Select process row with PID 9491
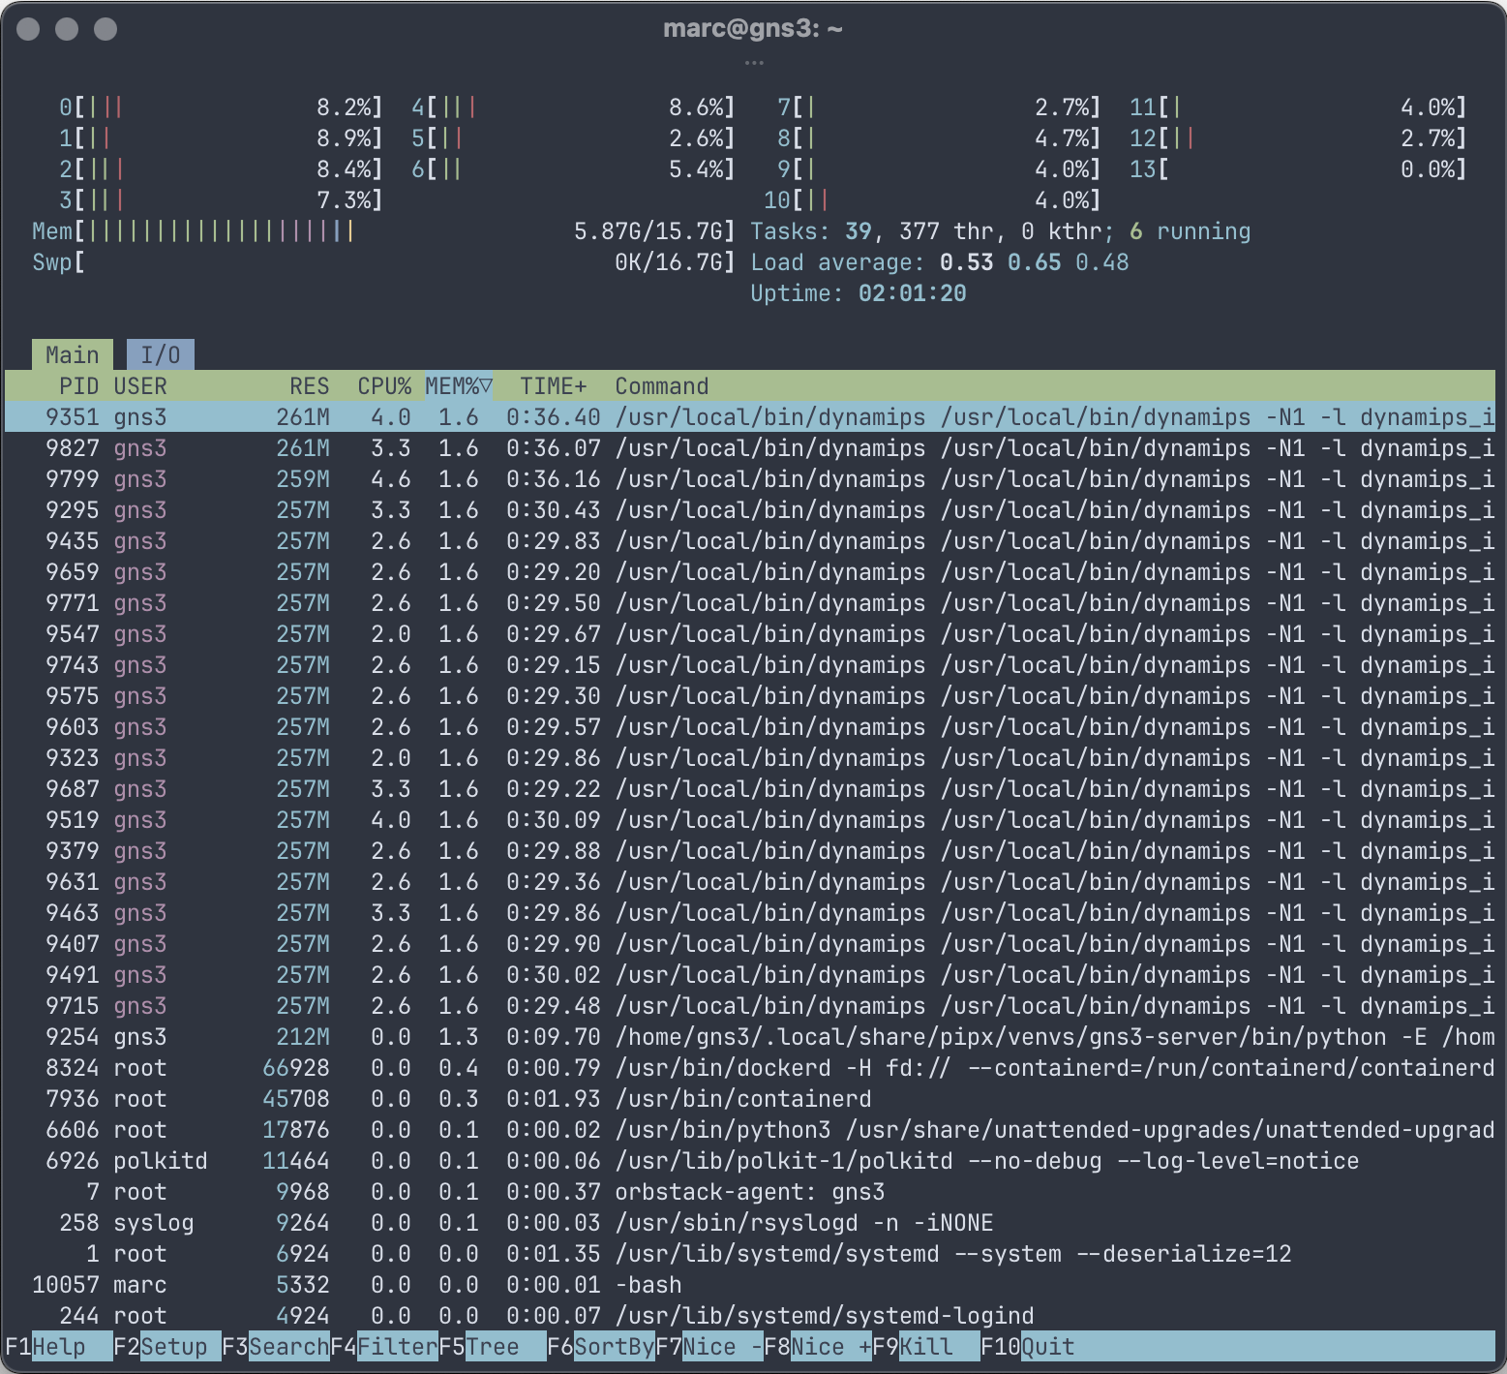The image size is (1507, 1374). point(750,974)
